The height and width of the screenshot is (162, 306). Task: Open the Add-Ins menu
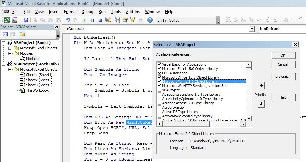(x=133, y=12)
